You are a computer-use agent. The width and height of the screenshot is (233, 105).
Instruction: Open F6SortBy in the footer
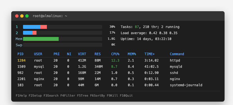coord(97,96)
